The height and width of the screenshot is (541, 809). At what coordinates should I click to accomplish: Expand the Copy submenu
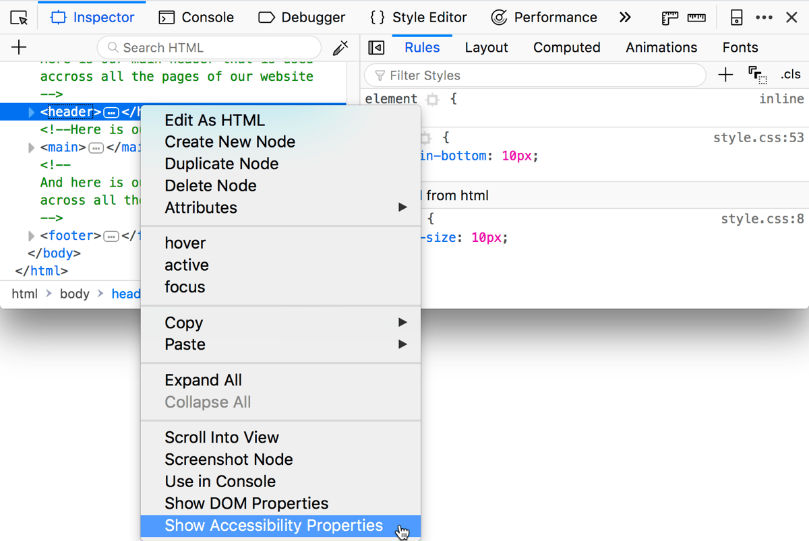pyautogui.click(x=183, y=322)
